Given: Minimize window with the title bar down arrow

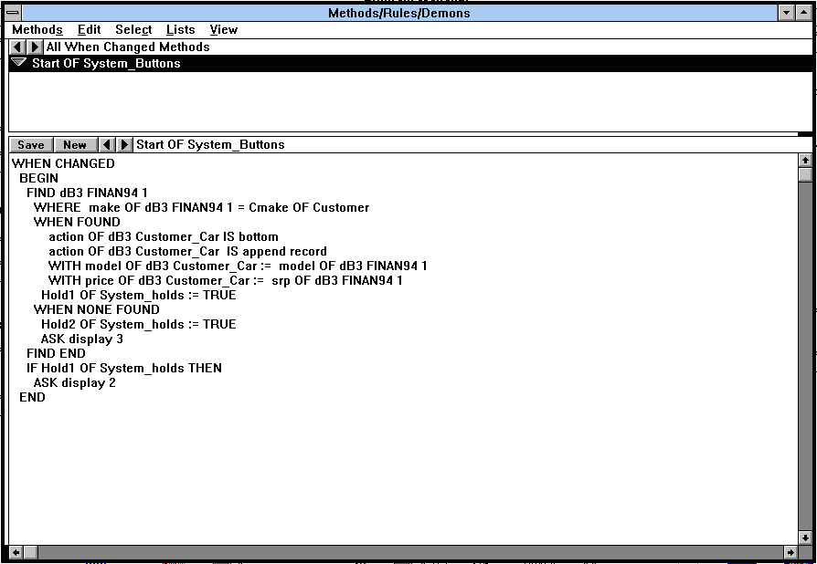Looking at the screenshot, I should pos(786,13).
